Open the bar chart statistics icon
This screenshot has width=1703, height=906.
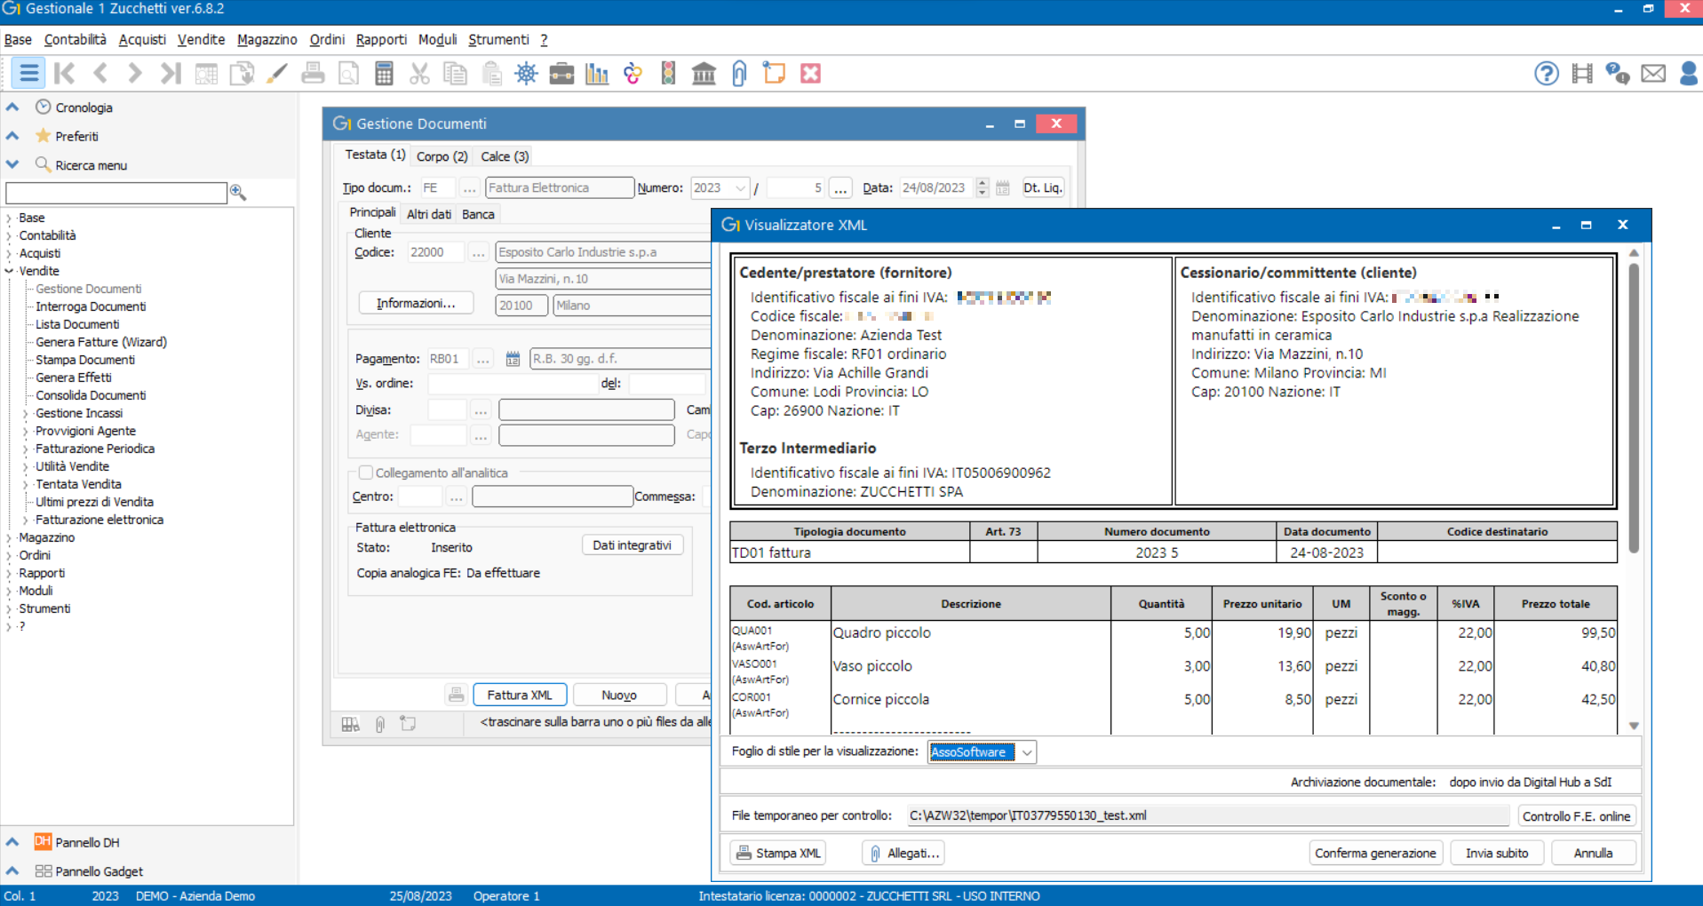pos(597,73)
